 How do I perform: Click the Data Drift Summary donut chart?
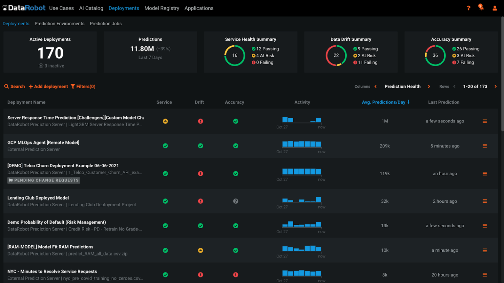coord(337,55)
